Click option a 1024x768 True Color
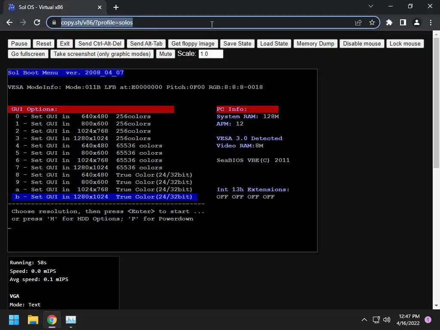The height and width of the screenshot is (330, 440). click(104, 189)
